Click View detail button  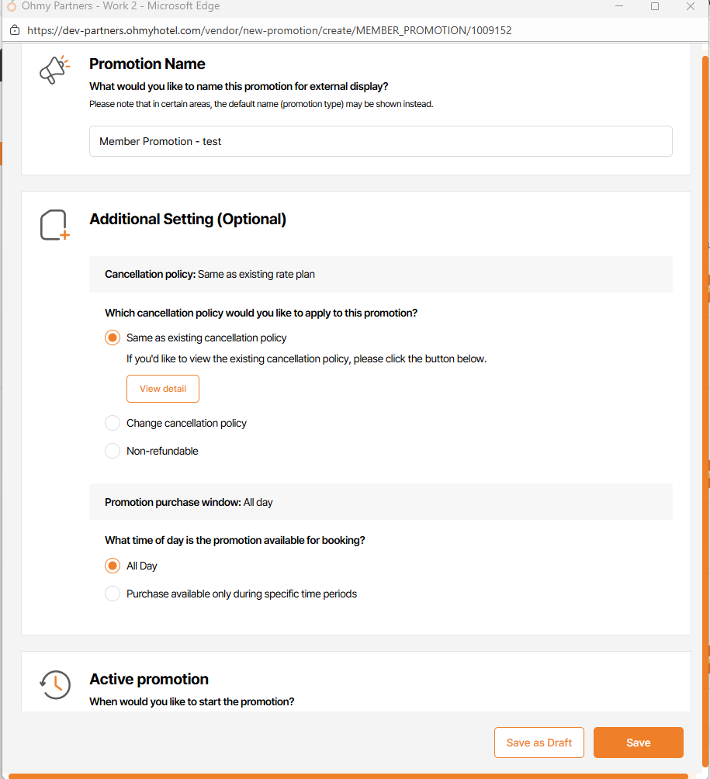pyautogui.click(x=163, y=389)
